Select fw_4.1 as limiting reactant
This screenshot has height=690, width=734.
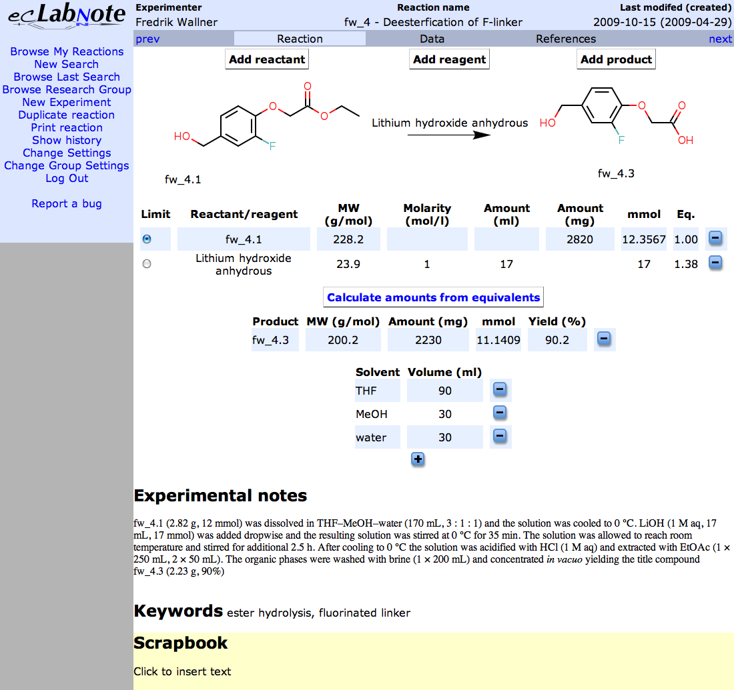click(147, 239)
